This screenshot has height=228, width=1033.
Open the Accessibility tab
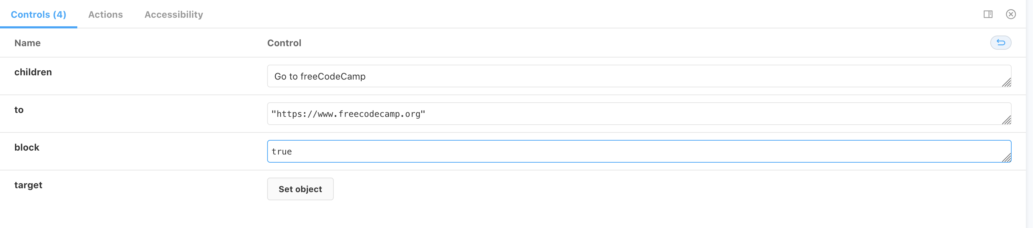click(173, 15)
